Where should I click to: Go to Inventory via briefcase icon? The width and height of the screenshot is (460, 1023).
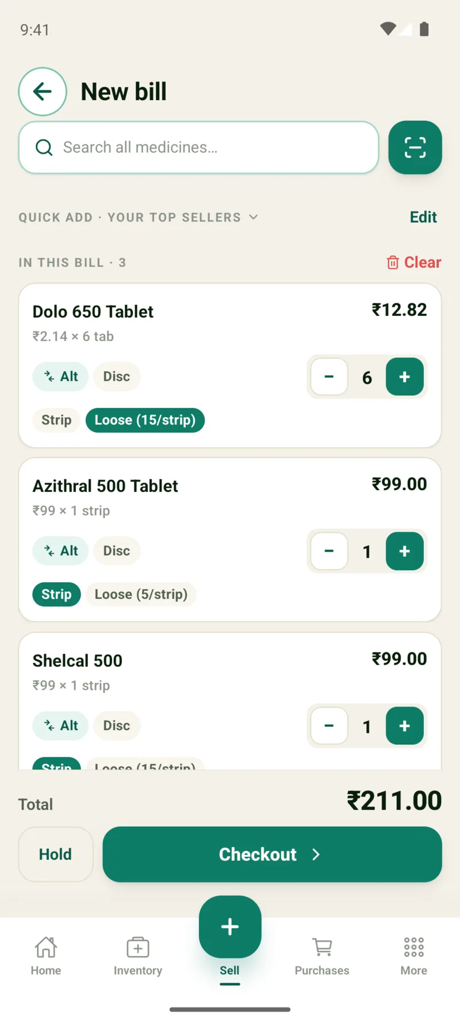(x=138, y=947)
